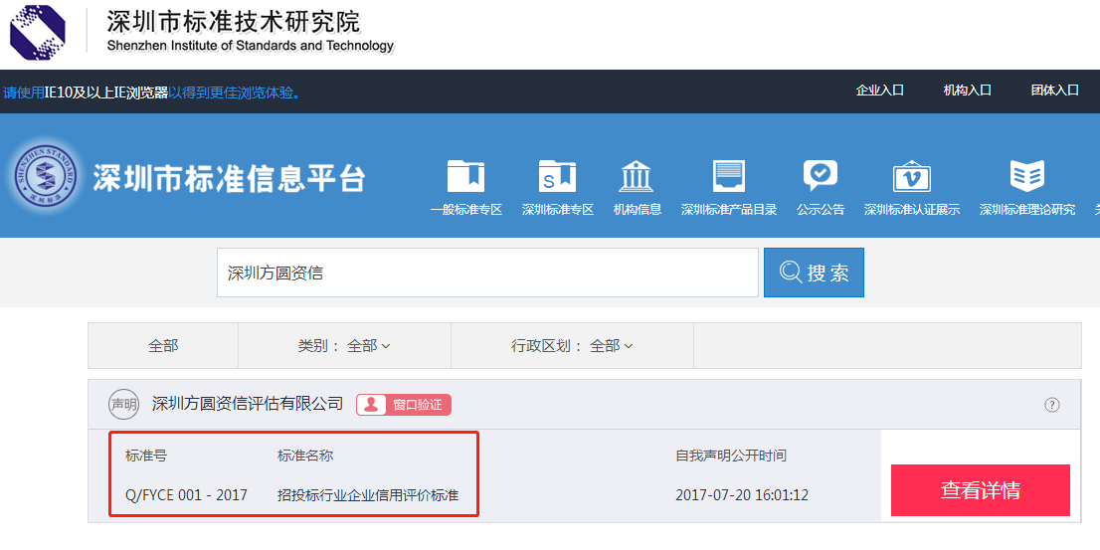Click the Shenzhen Institute of Standards logo
This screenshot has width=1100, height=550.
(x=38, y=32)
